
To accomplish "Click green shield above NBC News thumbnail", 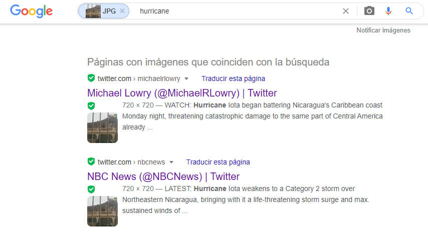I will click(x=91, y=189).
